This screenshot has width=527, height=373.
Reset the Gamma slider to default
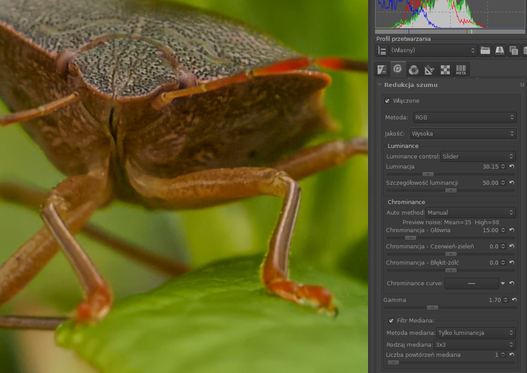coord(514,300)
